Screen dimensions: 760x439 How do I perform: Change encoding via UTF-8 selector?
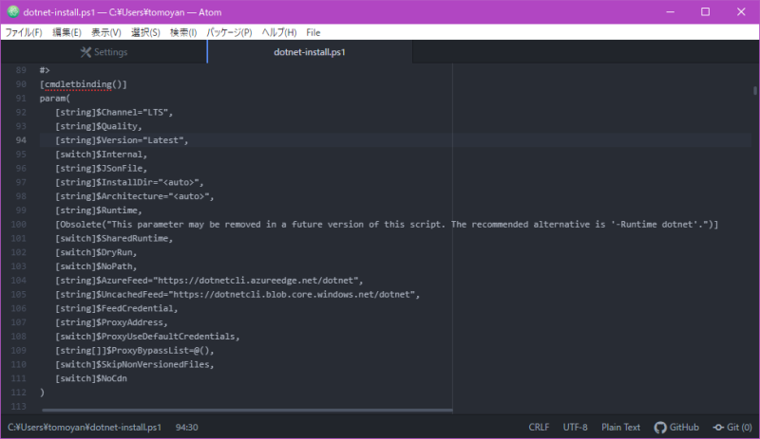coord(575,428)
